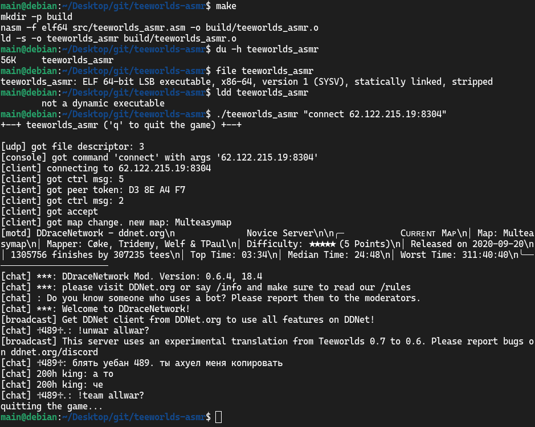This screenshot has width=535, height=427.
Task: Click 'Top Time: 03:34' text
Action: pyautogui.click(x=230, y=254)
